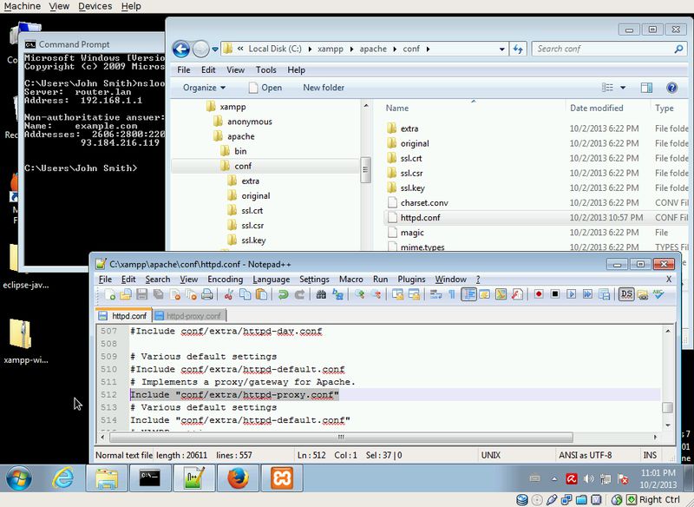Screen dimensions: 694x507
Task: Toggle show all characters pilcrow icon
Action: point(451,295)
